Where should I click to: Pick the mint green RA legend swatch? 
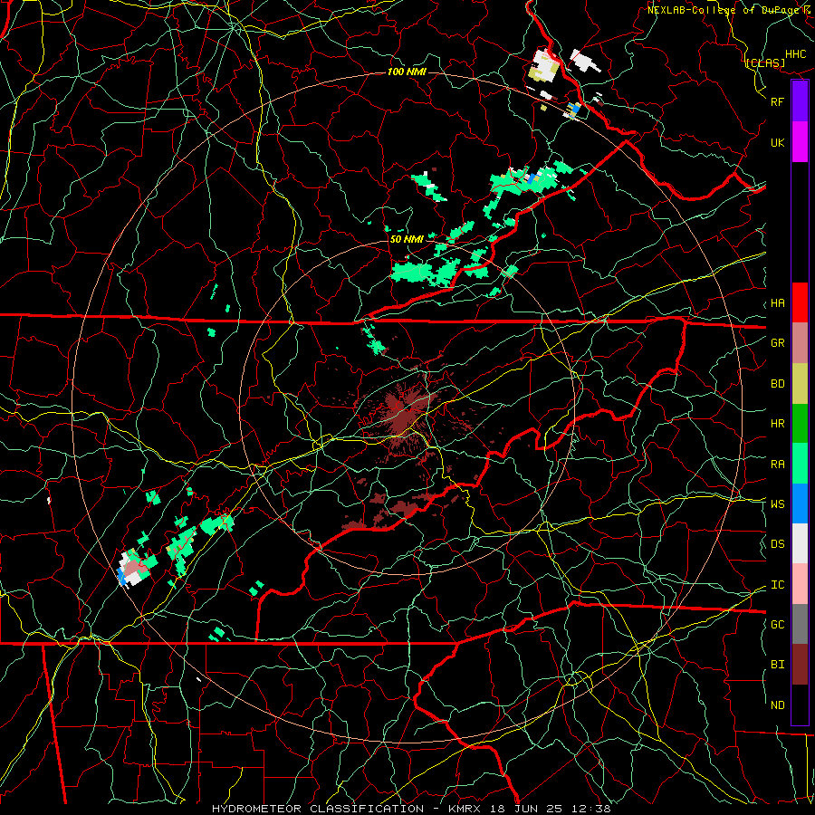pos(800,464)
